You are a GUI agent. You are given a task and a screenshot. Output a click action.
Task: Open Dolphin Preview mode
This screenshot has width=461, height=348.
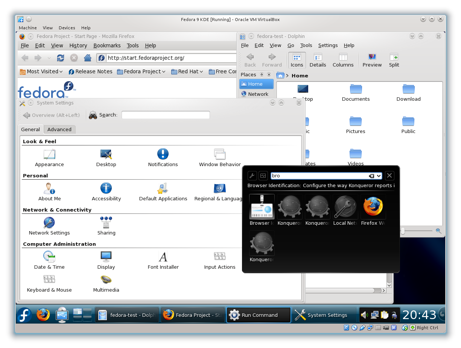[x=372, y=60]
